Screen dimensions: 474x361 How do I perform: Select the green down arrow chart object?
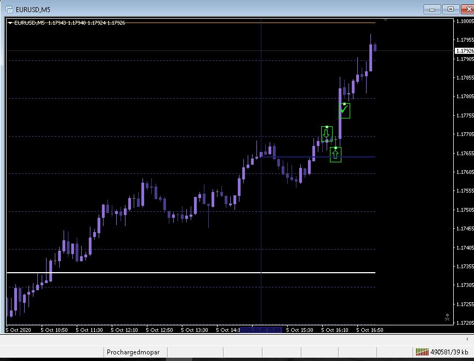click(327, 134)
